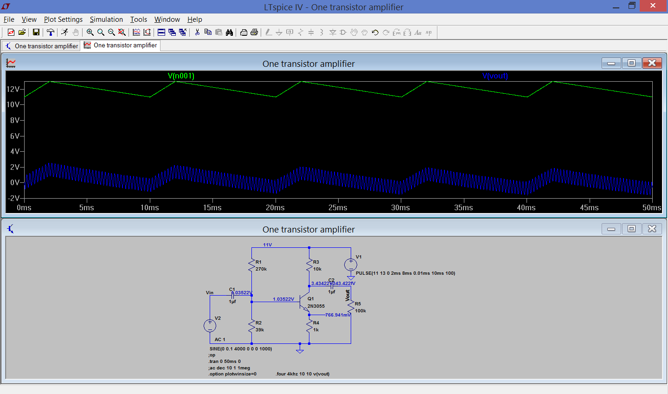
Task: Tile windows with the stacked panes icon
Action: 161,32
